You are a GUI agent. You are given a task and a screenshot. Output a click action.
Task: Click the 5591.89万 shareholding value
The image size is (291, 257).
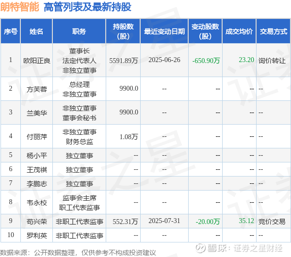click(x=124, y=61)
